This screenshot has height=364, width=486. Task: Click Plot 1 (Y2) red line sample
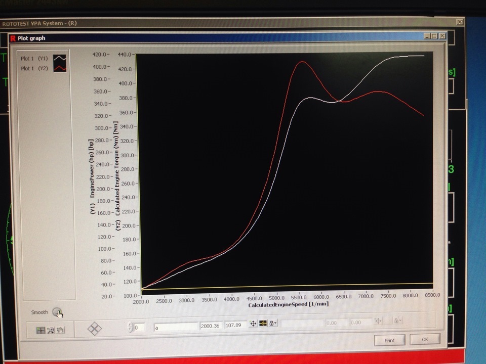click(x=60, y=68)
